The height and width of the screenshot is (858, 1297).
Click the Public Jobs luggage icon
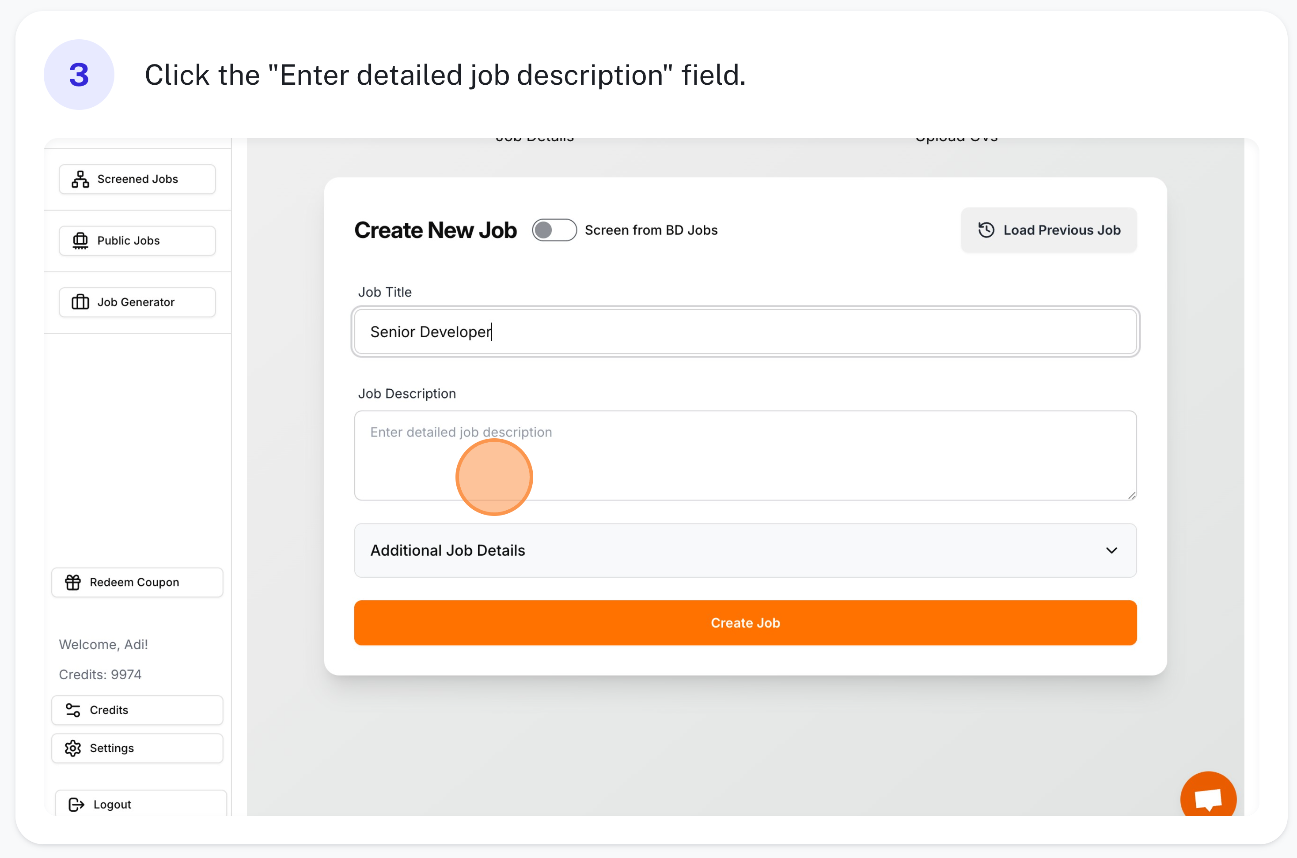point(80,241)
